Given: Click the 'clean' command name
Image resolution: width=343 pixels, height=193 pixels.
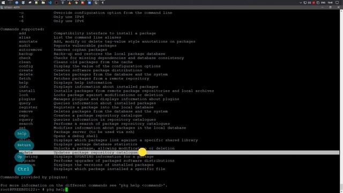Looking at the screenshot, I should [x=25, y=62].
